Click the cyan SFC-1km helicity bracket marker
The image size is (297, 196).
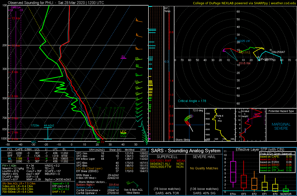click(x=48, y=133)
